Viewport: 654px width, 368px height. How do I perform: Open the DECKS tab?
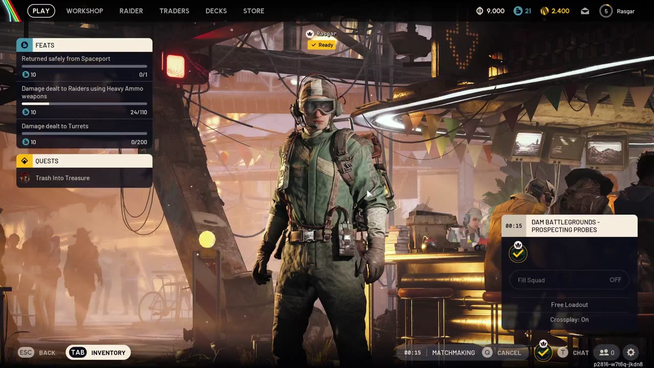coord(216,11)
